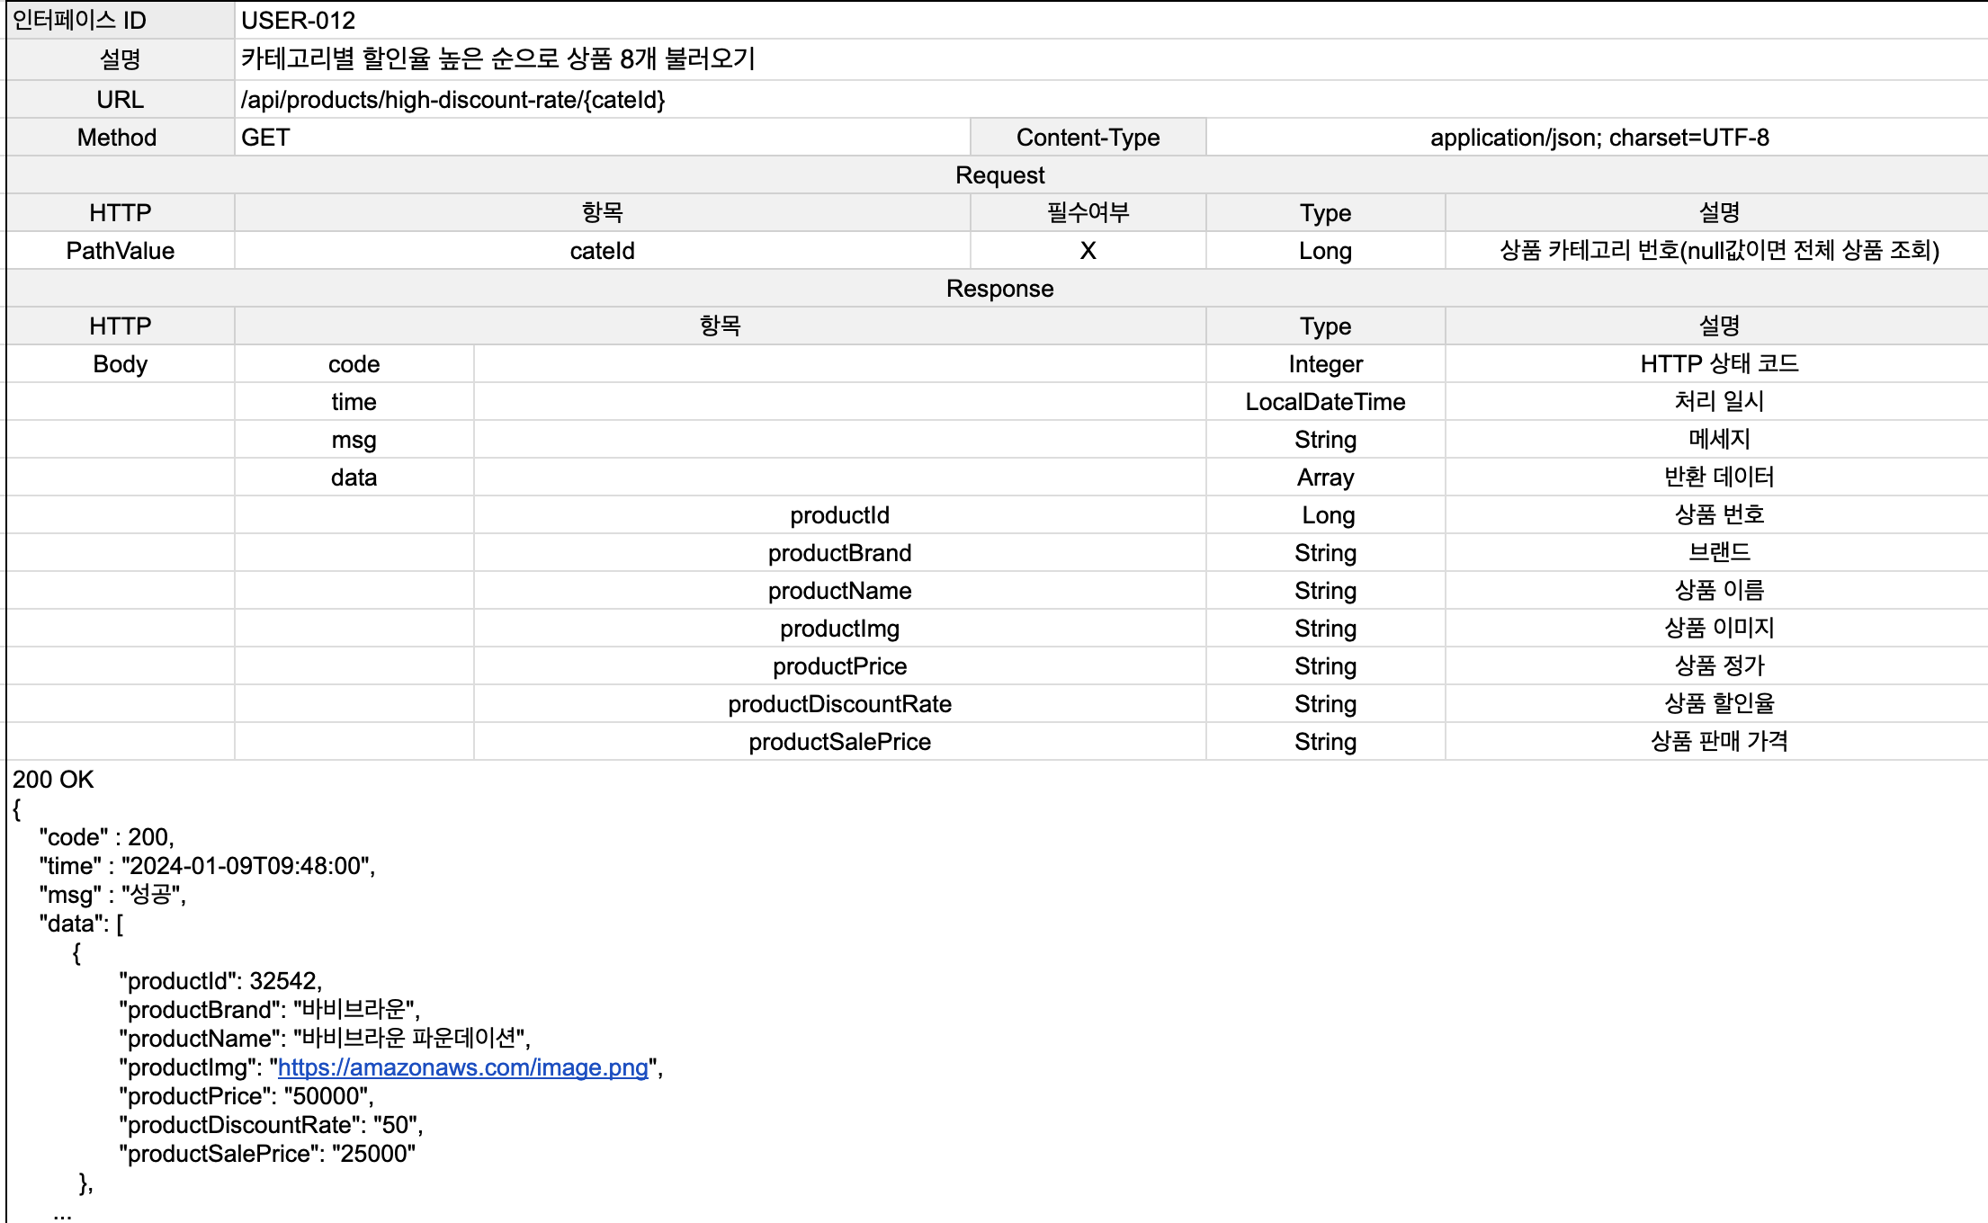The image size is (1988, 1223).
Task: Select the X required-flag cell
Action: click(x=1088, y=251)
